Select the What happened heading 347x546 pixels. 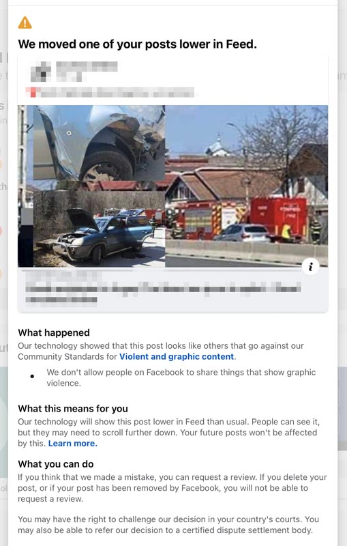coord(54,332)
